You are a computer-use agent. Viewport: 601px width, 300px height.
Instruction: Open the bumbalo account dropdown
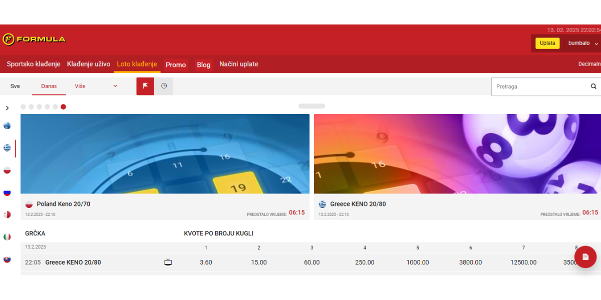[x=581, y=43]
